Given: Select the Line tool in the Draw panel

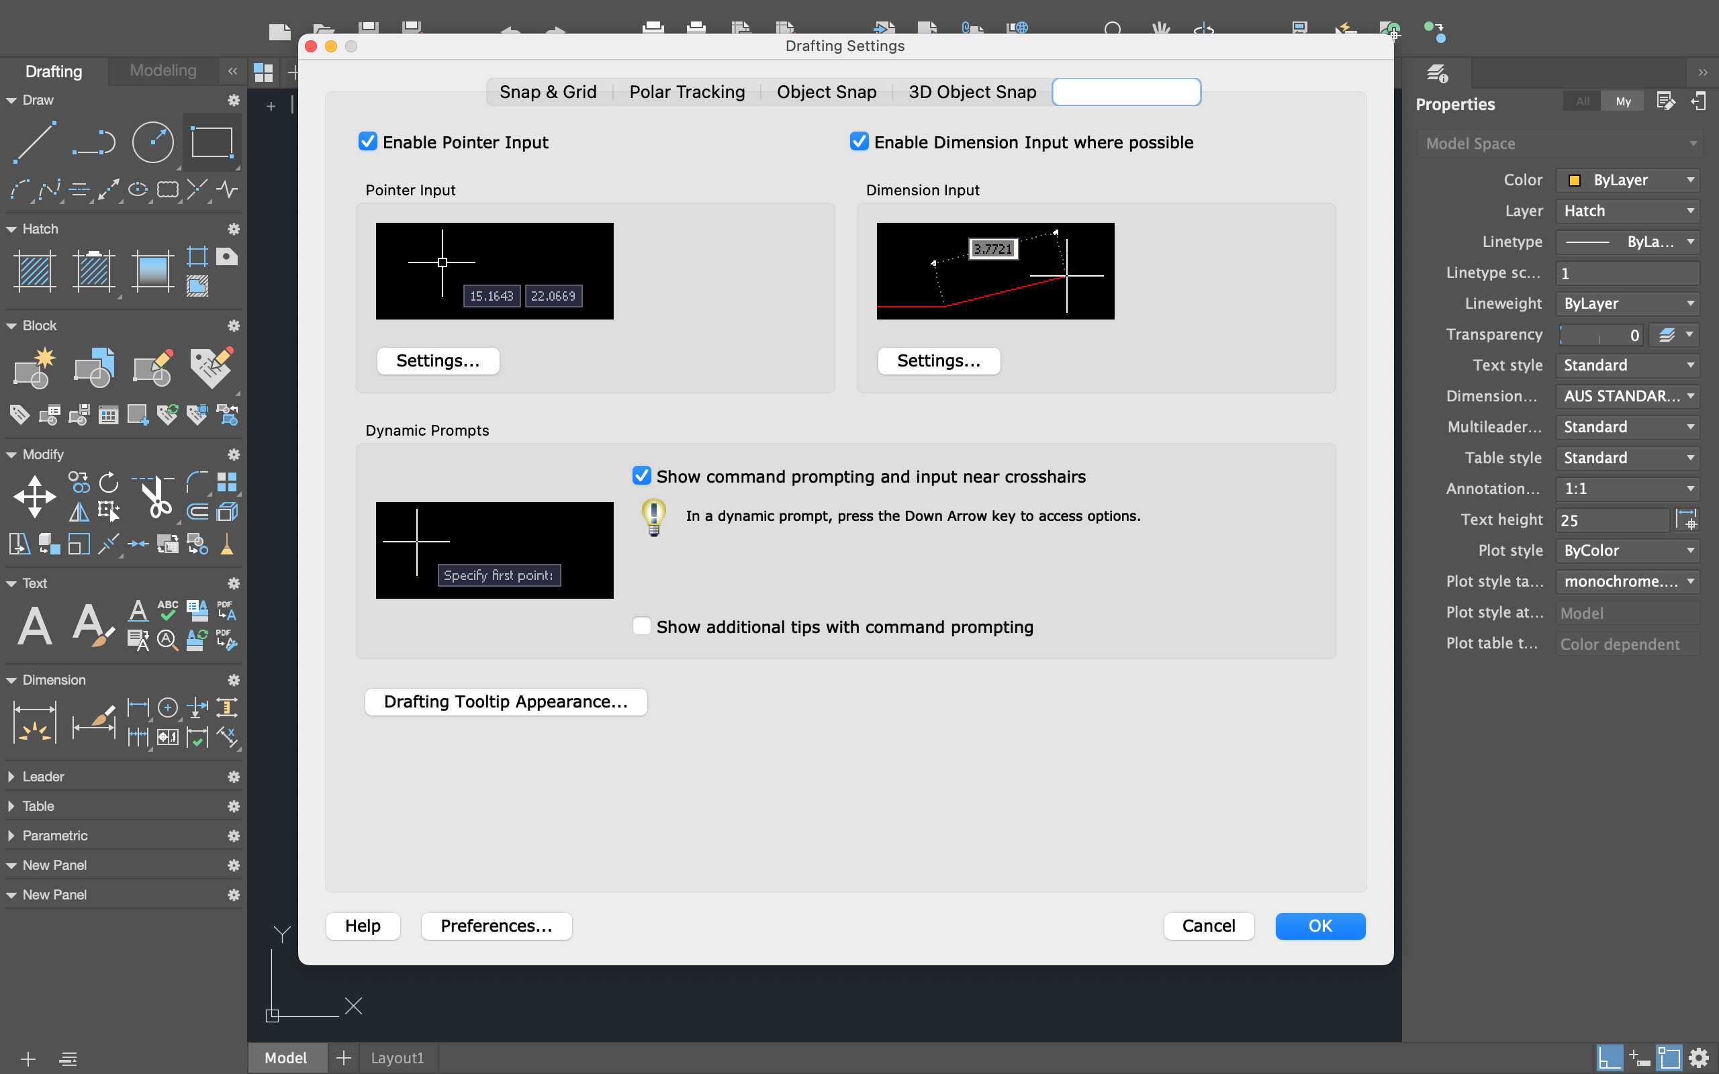Looking at the screenshot, I should (34, 142).
